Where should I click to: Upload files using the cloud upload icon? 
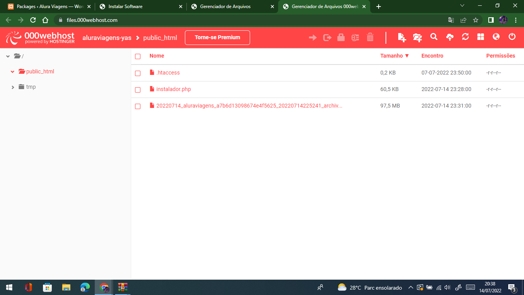click(x=450, y=37)
